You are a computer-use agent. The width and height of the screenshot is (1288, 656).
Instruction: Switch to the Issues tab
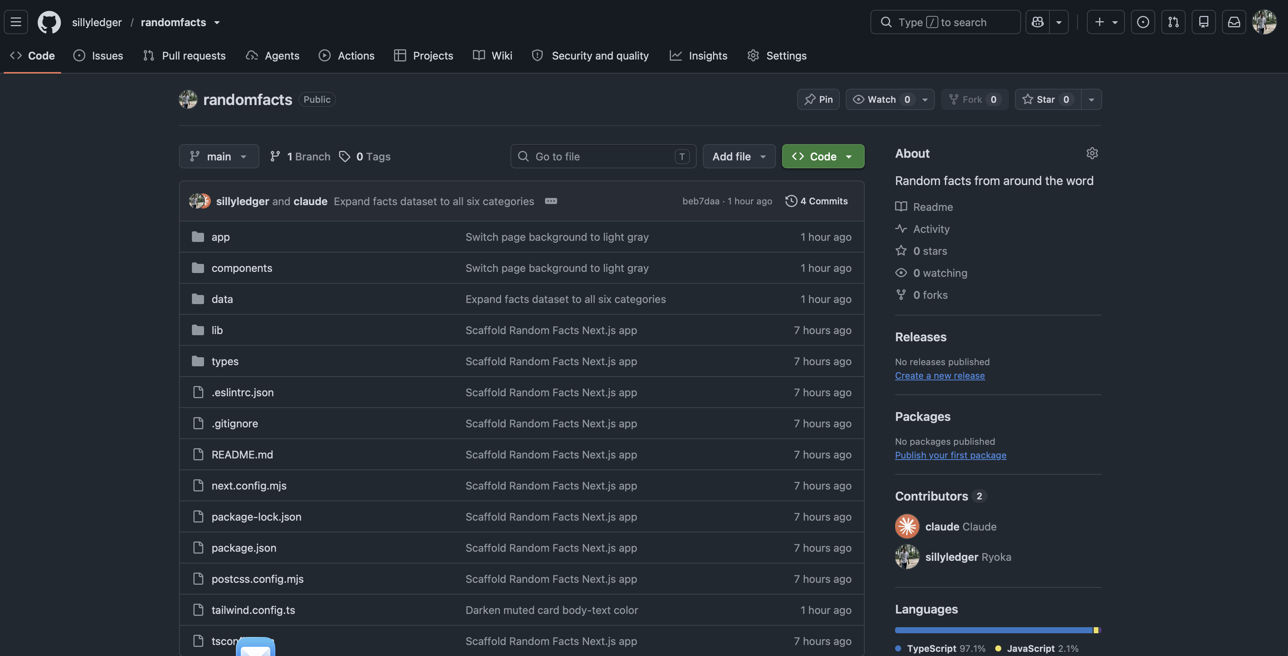pos(98,55)
